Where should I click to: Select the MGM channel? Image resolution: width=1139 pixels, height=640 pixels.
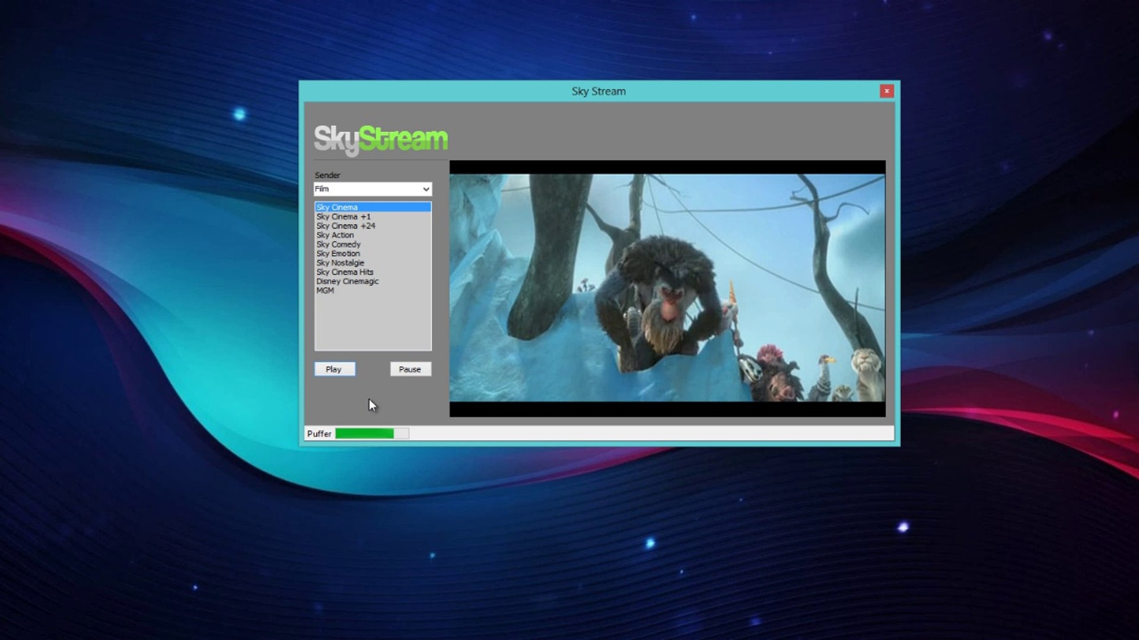coord(325,290)
